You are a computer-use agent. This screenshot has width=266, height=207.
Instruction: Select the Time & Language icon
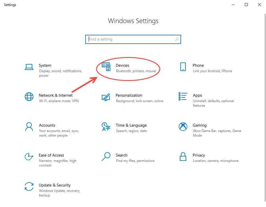pos(106,127)
